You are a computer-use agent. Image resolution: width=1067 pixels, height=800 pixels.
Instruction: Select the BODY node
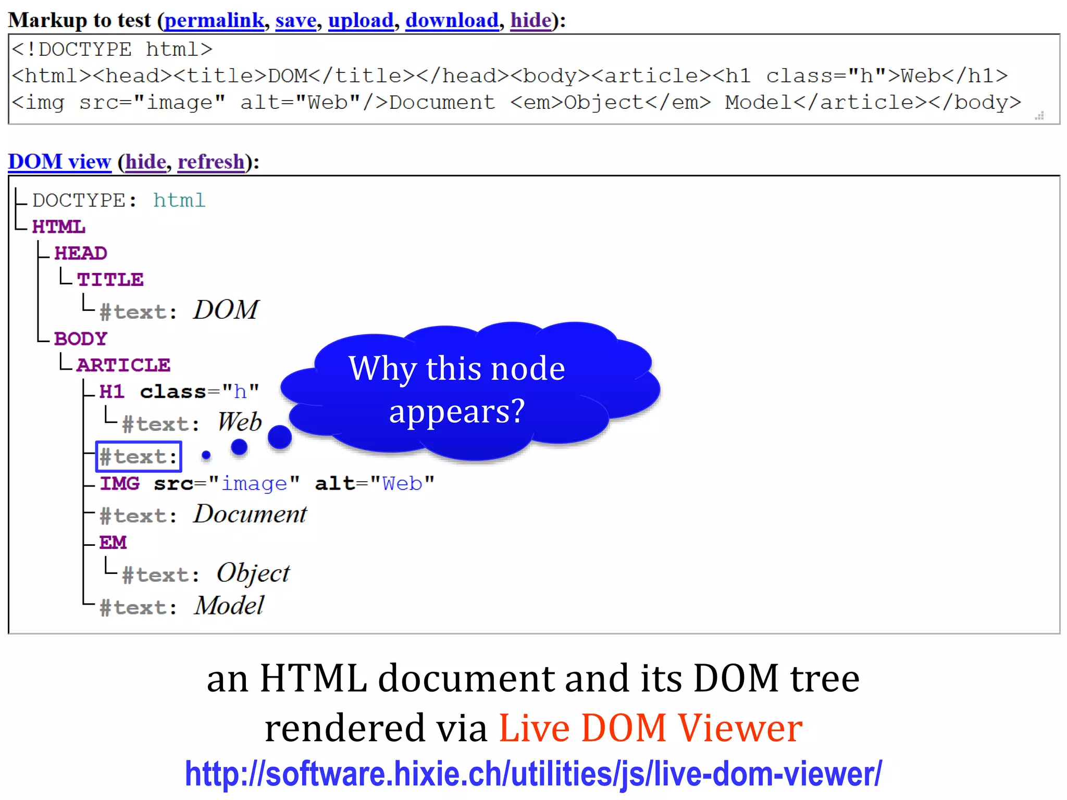pyautogui.click(x=81, y=339)
